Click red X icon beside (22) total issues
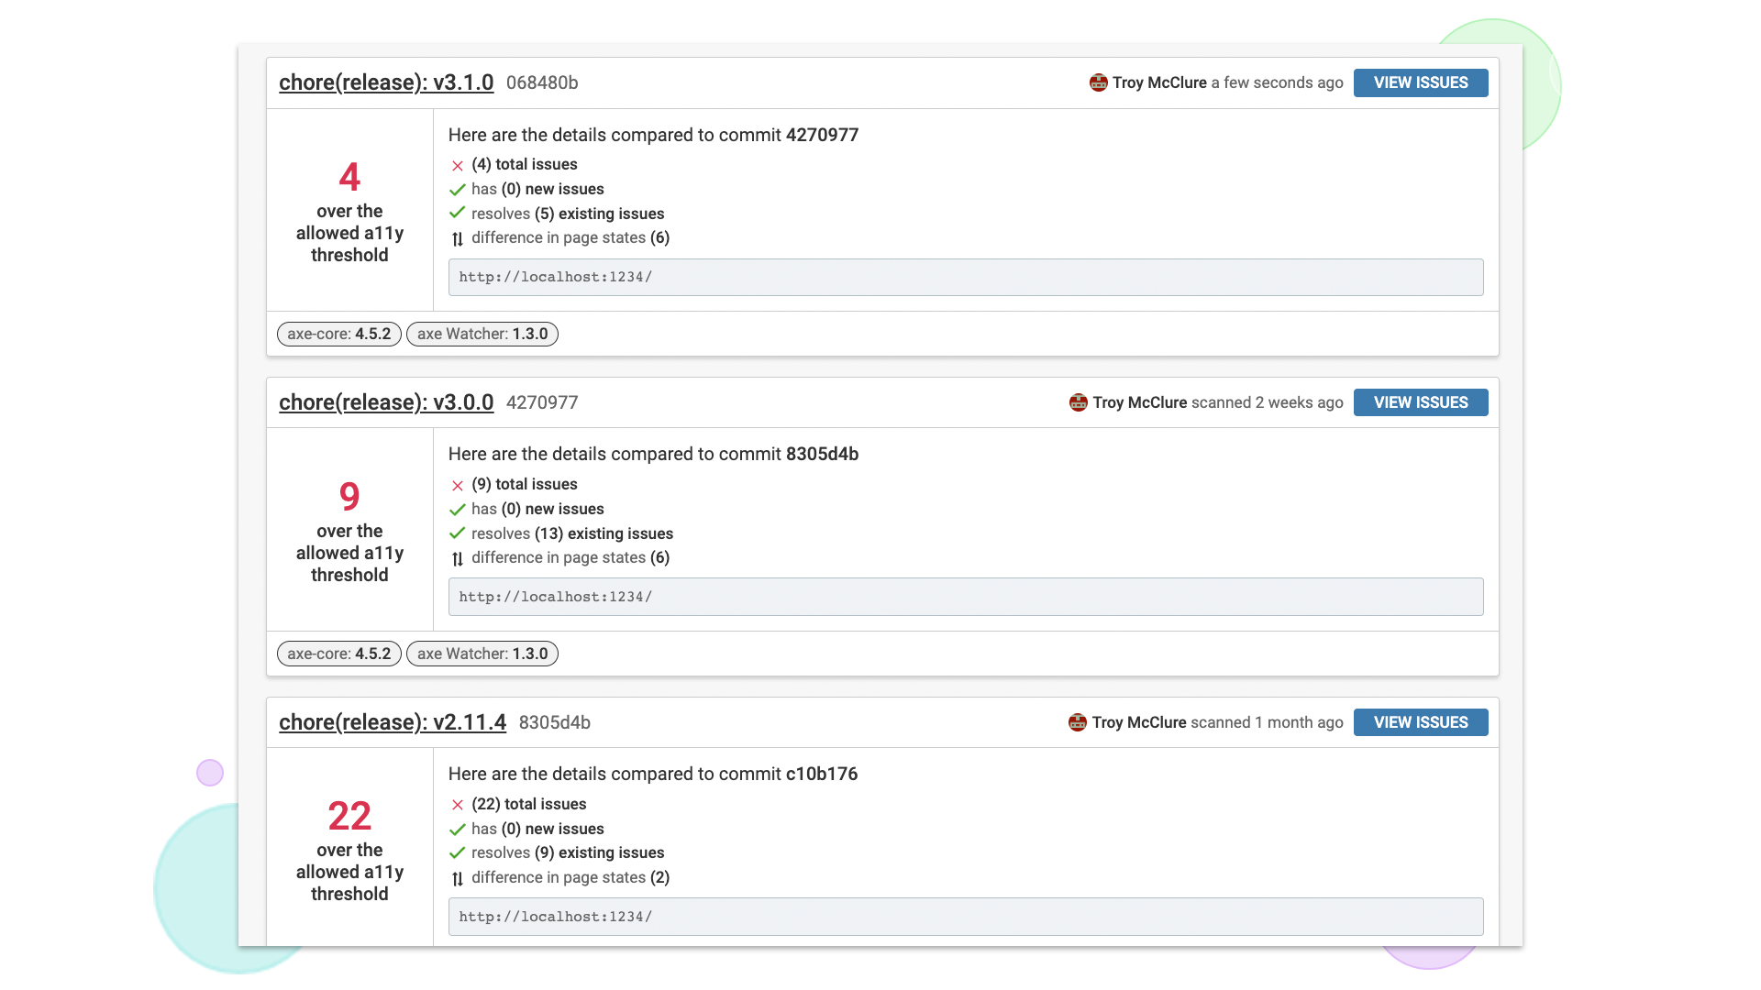1761x990 pixels. coord(457,805)
